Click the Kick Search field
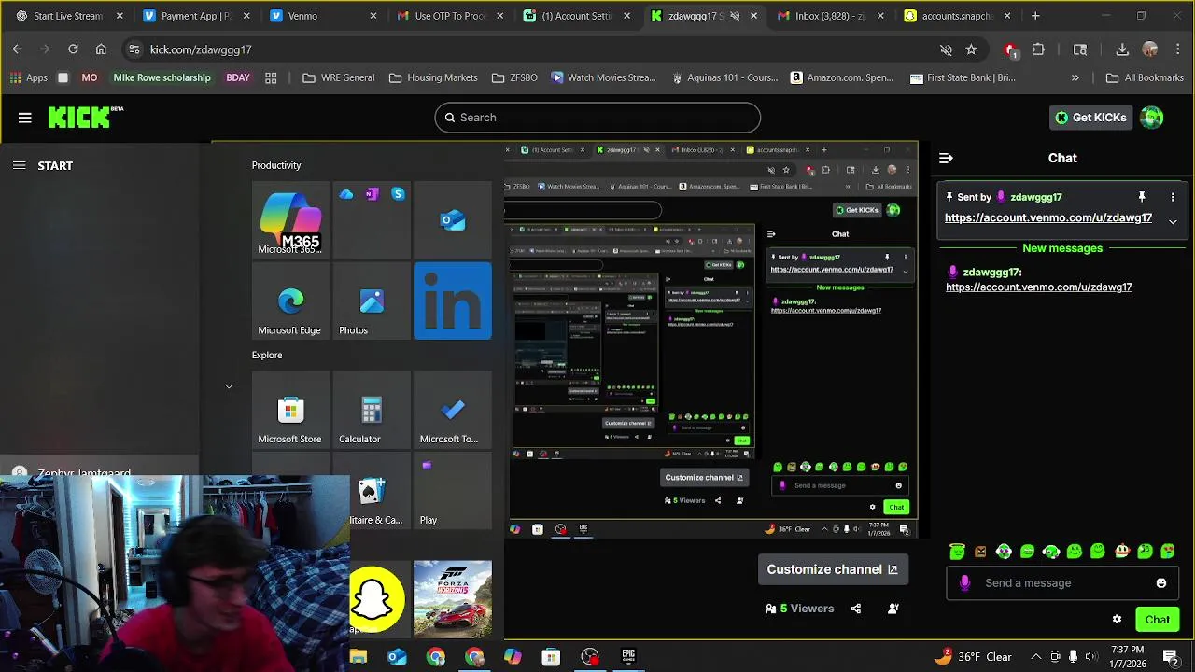This screenshot has height=672, width=1195. 597,118
